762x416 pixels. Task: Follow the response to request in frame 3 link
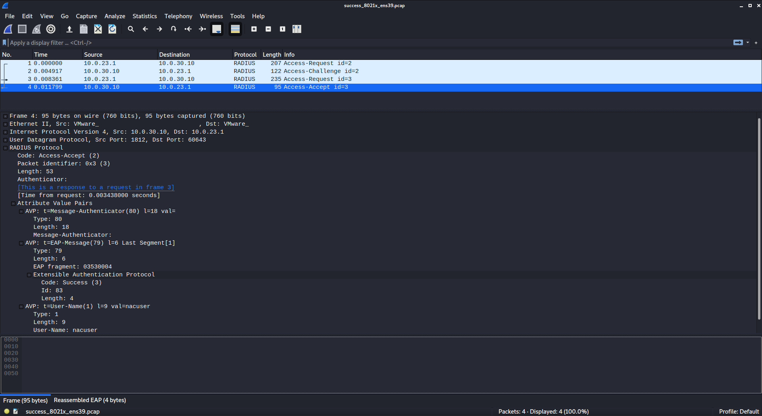(96, 188)
